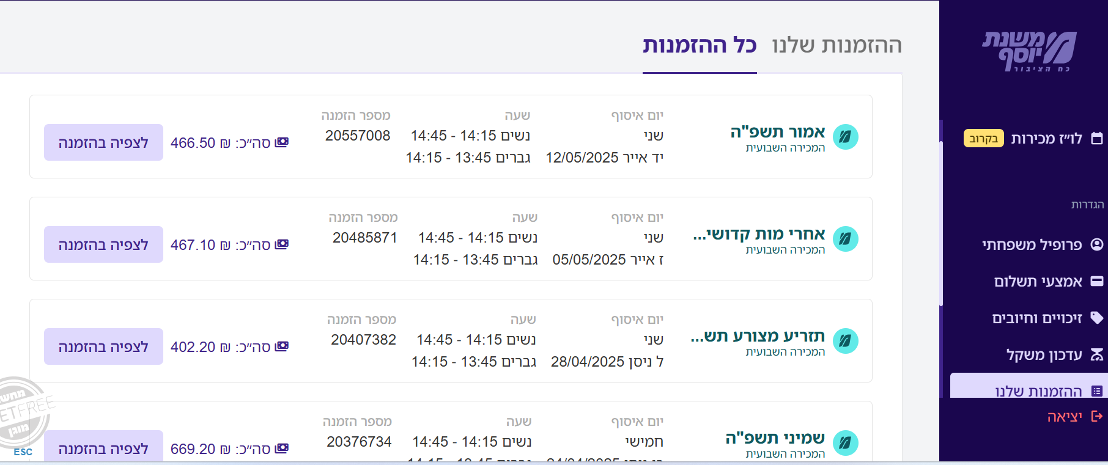View order 20407382 with לצפיה בהזמנה

103,346
